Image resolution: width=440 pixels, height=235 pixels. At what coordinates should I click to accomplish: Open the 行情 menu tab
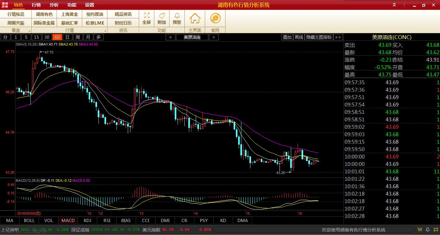click(x=36, y=5)
